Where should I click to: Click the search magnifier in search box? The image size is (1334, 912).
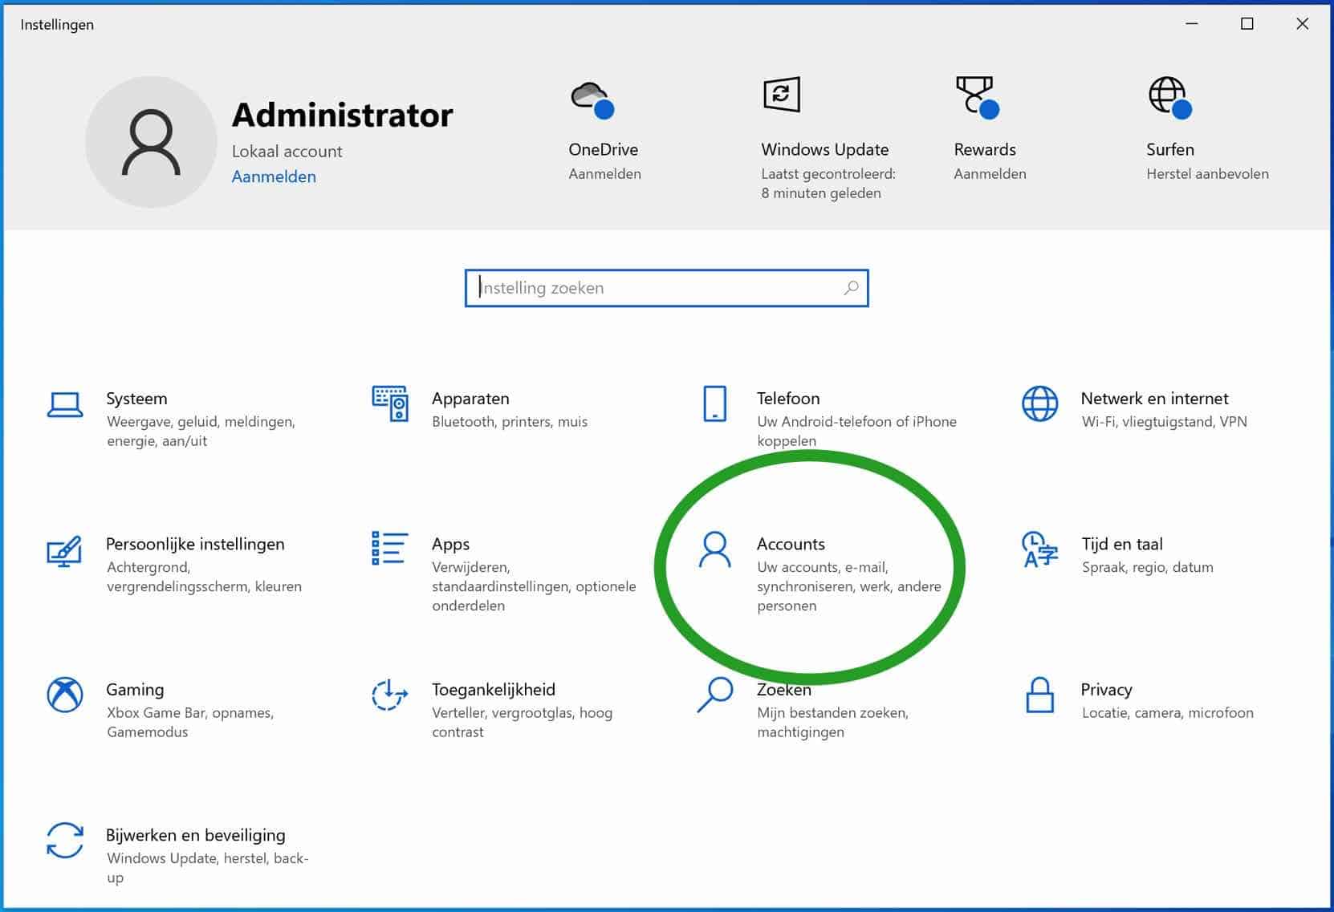click(852, 287)
